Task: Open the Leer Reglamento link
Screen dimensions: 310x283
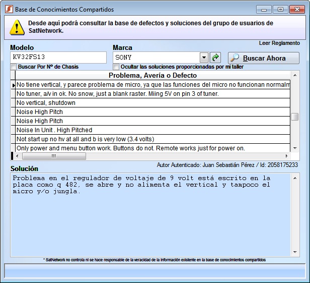Action: tap(279, 43)
